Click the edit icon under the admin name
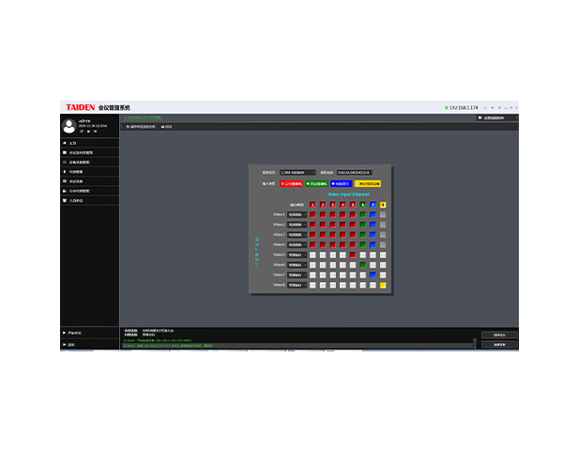The width and height of the screenshot is (578, 451). click(x=81, y=131)
